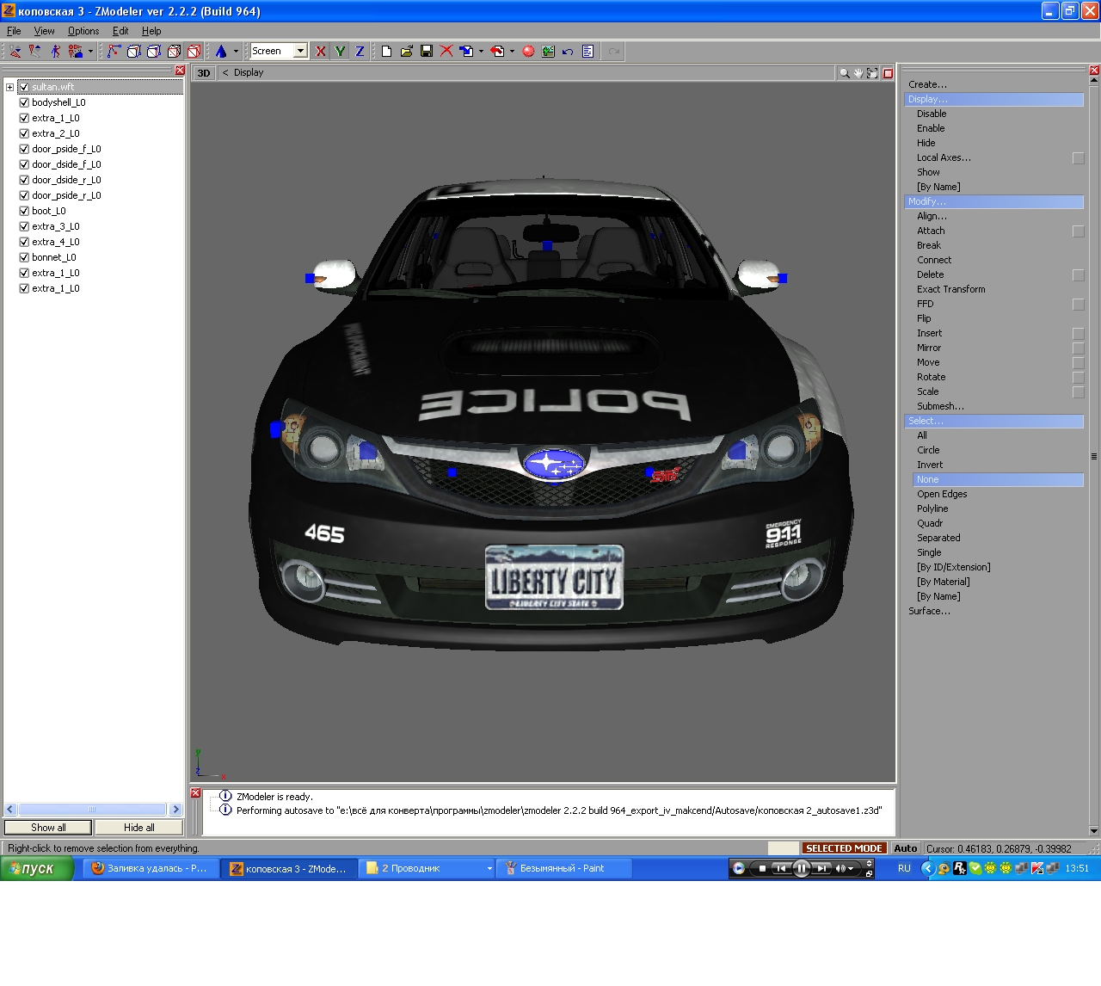
Task: Toggle the X axis constraint button
Action: click(321, 52)
